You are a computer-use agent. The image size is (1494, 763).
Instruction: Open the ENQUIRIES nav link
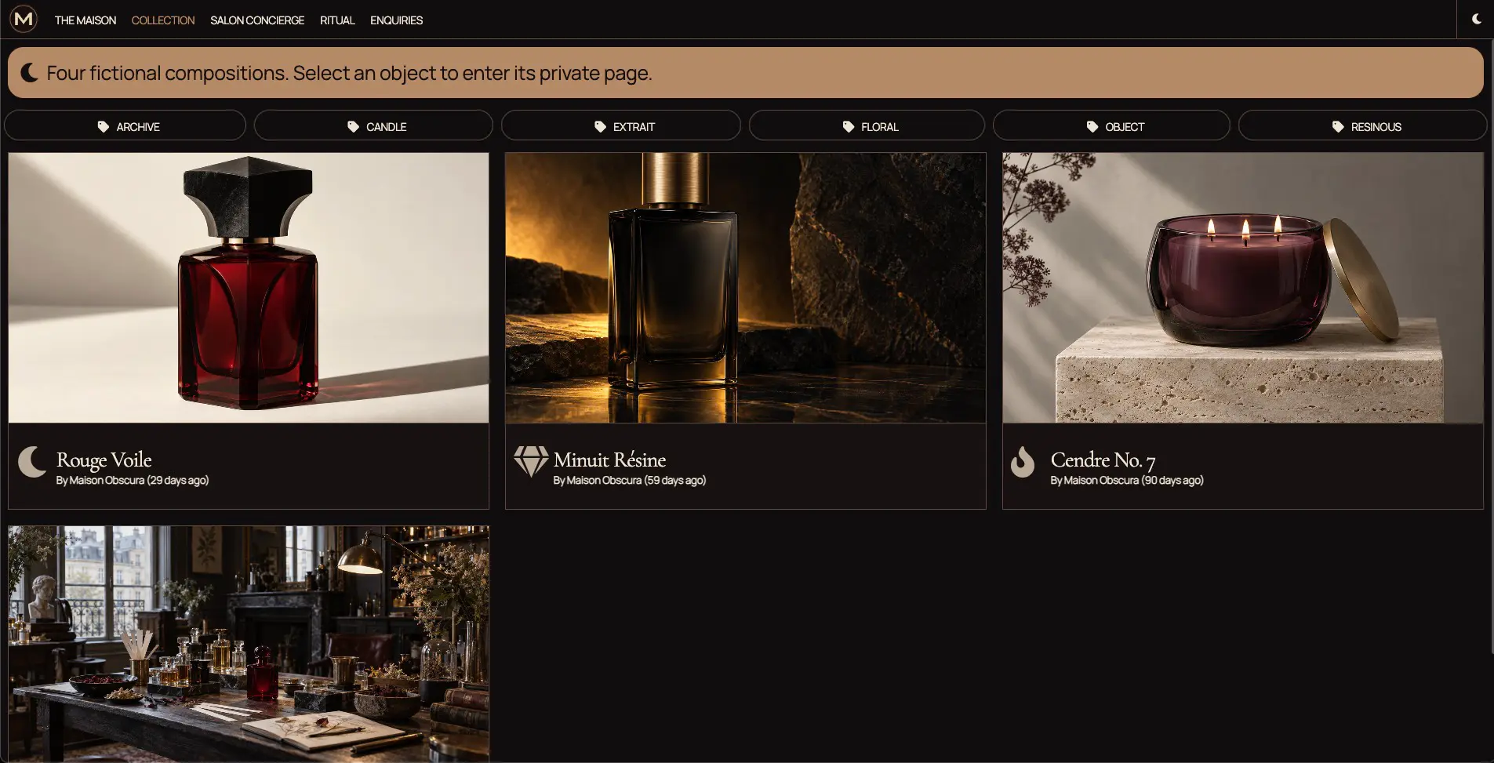tap(396, 20)
